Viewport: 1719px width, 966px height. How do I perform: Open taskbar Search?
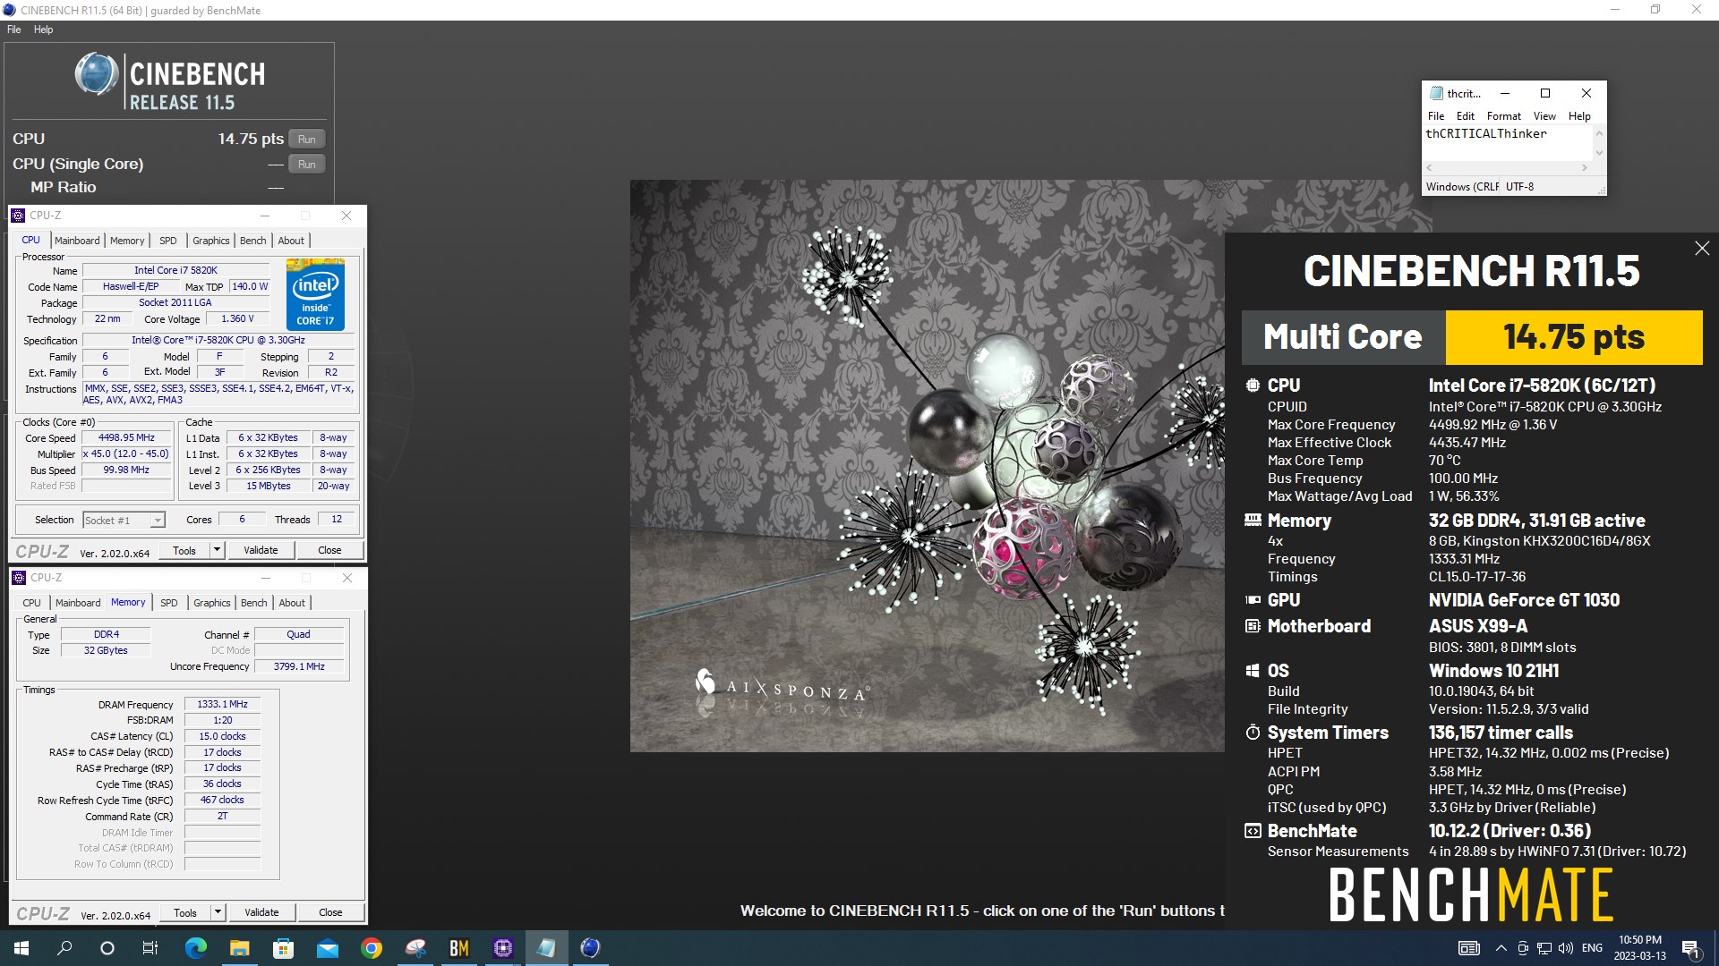(x=64, y=948)
